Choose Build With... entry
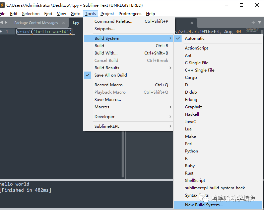The image size is (264, 210). click(x=128, y=53)
